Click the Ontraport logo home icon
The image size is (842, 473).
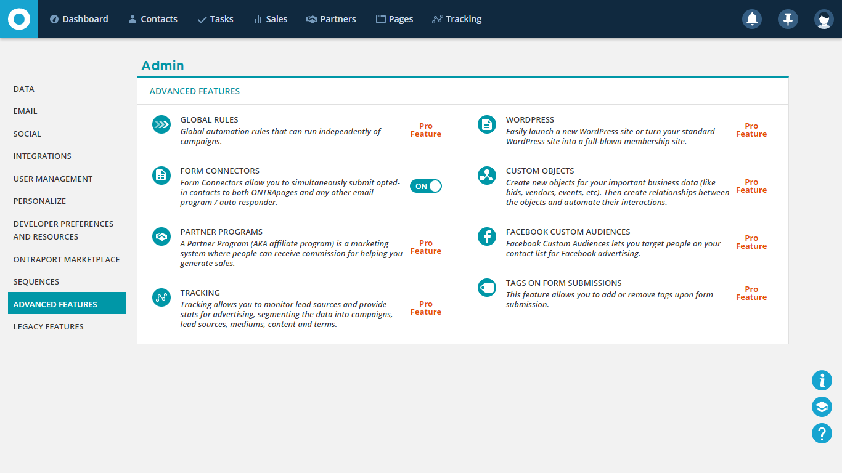[x=19, y=19]
